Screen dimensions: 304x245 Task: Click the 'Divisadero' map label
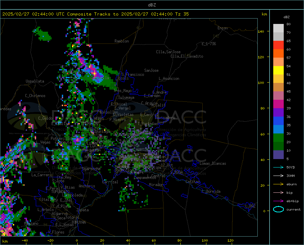[165, 118]
